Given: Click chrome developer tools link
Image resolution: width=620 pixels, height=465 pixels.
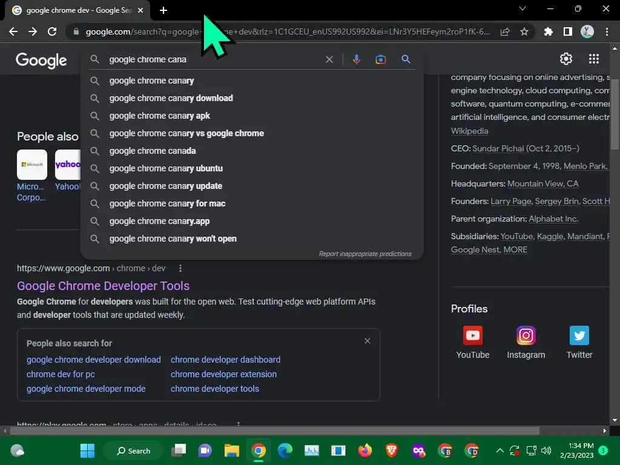Looking at the screenshot, I should (x=215, y=389).
